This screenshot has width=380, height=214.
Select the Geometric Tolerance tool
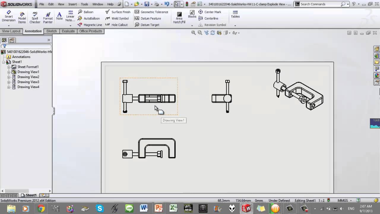[x=151, y=12]
